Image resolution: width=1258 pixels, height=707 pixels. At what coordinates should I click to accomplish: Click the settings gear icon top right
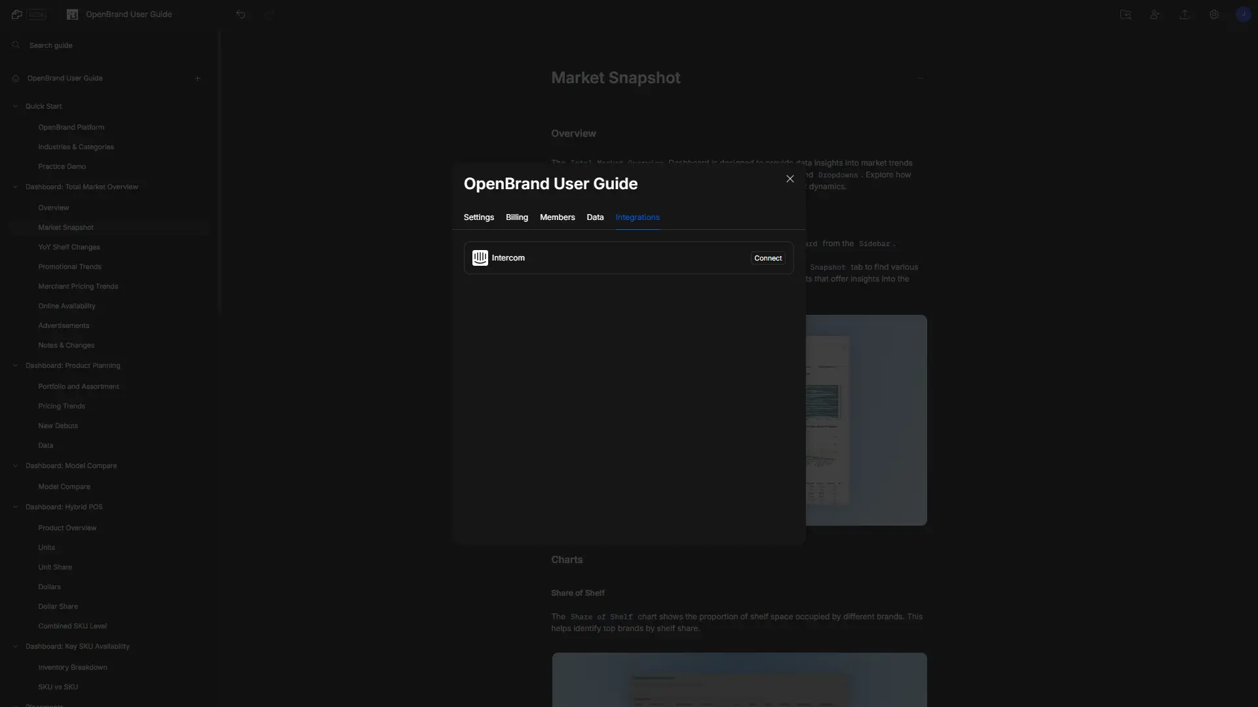tap(1213, 14)
